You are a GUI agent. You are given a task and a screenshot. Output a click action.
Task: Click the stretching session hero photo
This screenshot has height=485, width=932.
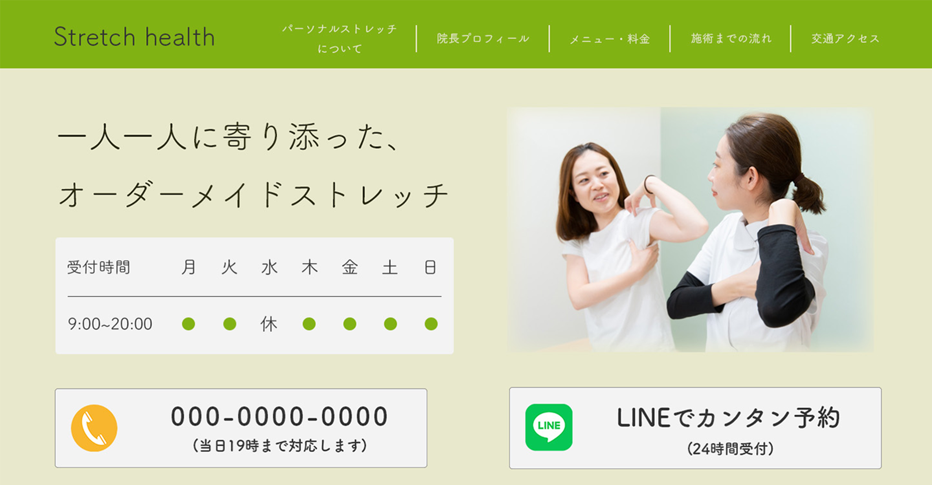point(690,230)
